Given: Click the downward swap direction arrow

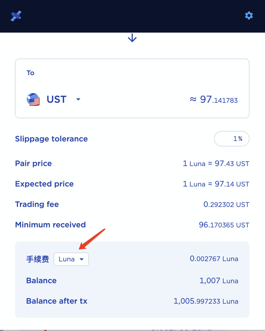Looking at the screenshot, I should (x=132, y=38).
